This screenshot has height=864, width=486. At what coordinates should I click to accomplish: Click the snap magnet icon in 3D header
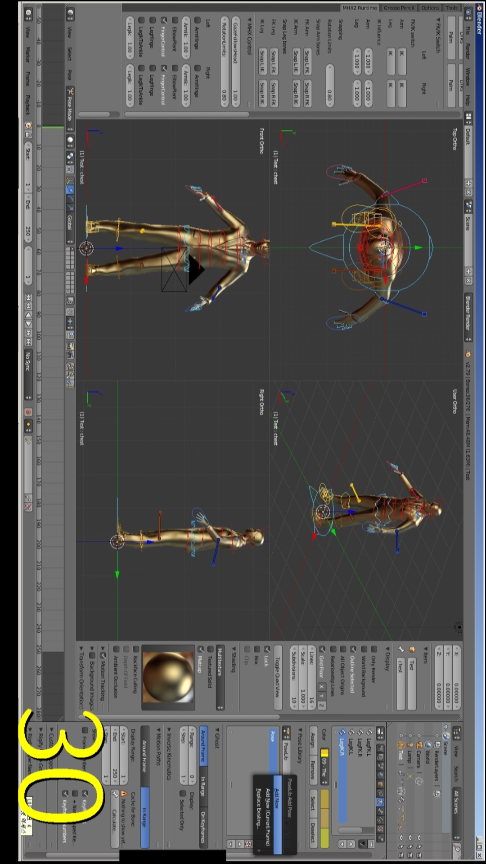[x=70, y=311]
